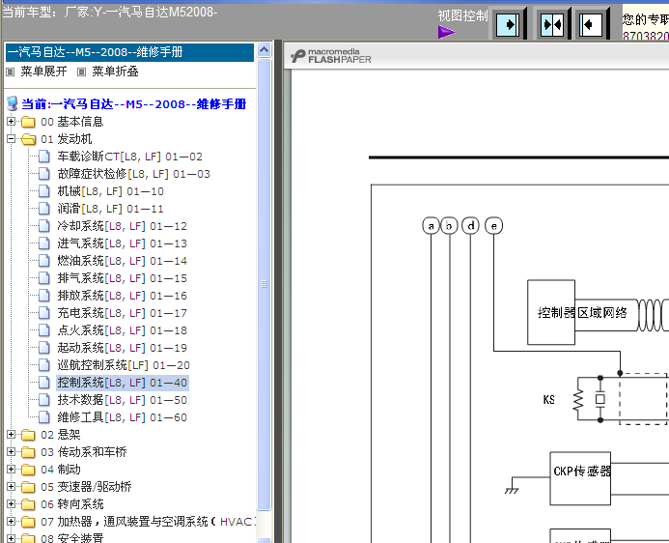Click page icon beside 点火系统 01—18
This screenshot has width=669, height=543.
coord(44,330)
